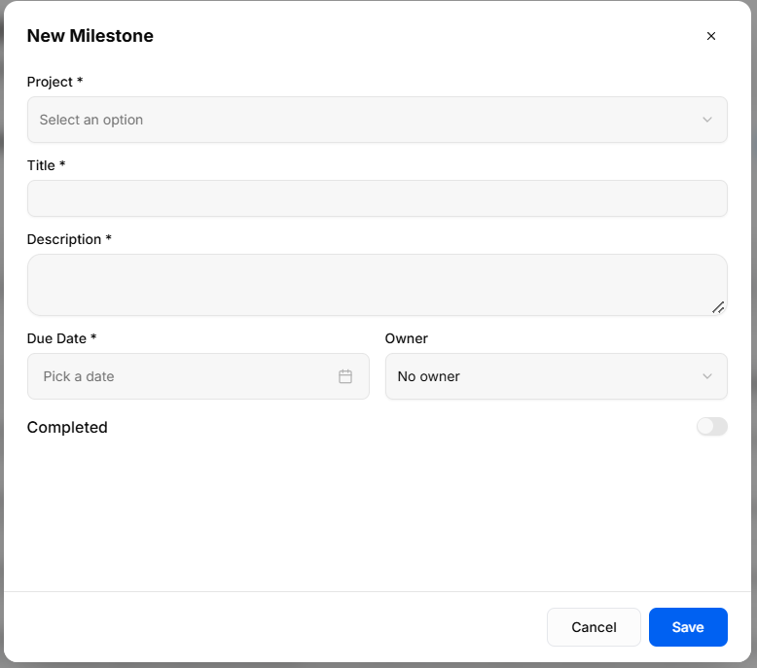Screen dimensions: 757x668
Task: Open the Project dropdown
Action: (378, 120)
